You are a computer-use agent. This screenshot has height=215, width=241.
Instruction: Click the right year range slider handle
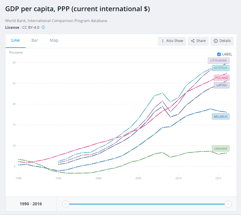pyautogui.click(x=228, y=204)
